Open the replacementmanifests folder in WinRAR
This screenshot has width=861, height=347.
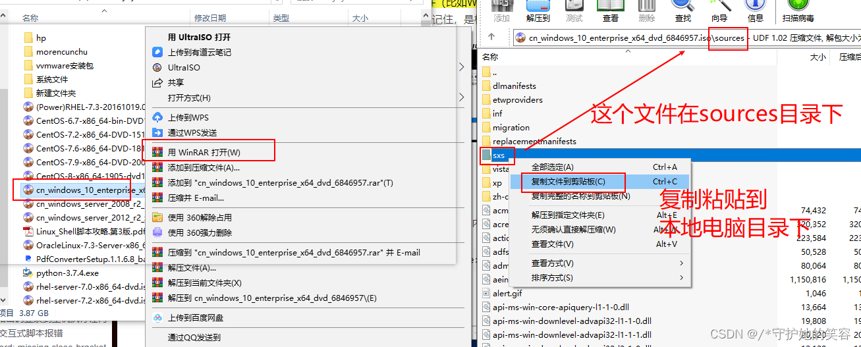click(534, 141)
